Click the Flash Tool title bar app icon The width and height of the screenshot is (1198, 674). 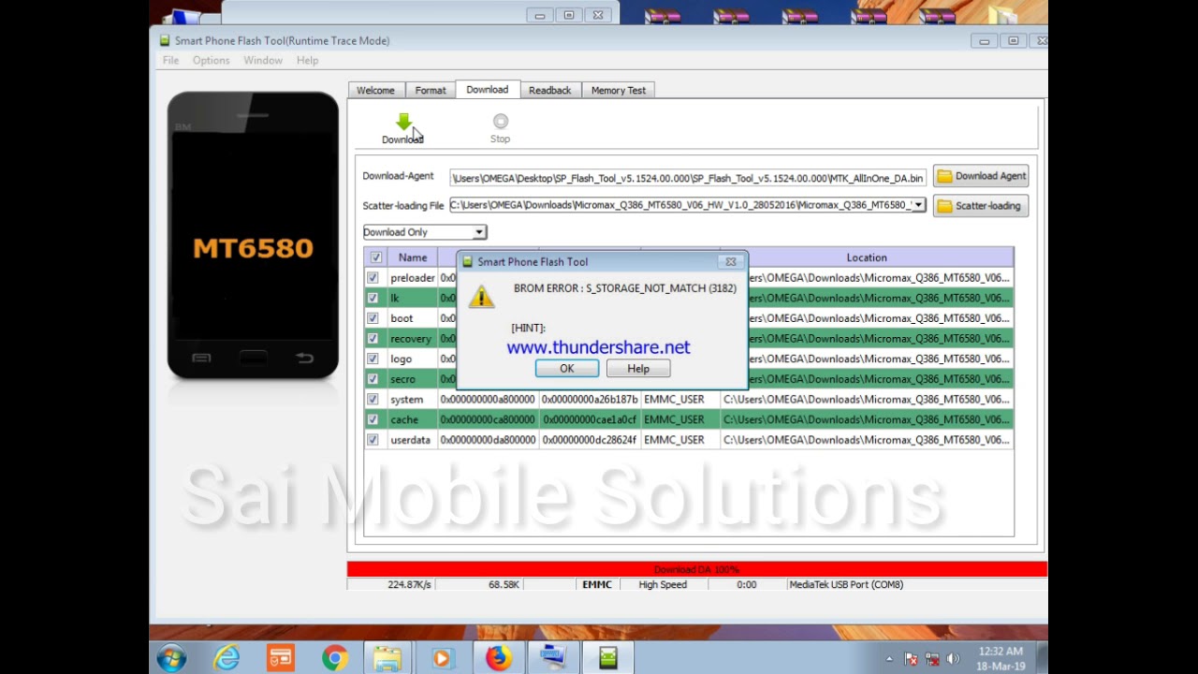165,40
